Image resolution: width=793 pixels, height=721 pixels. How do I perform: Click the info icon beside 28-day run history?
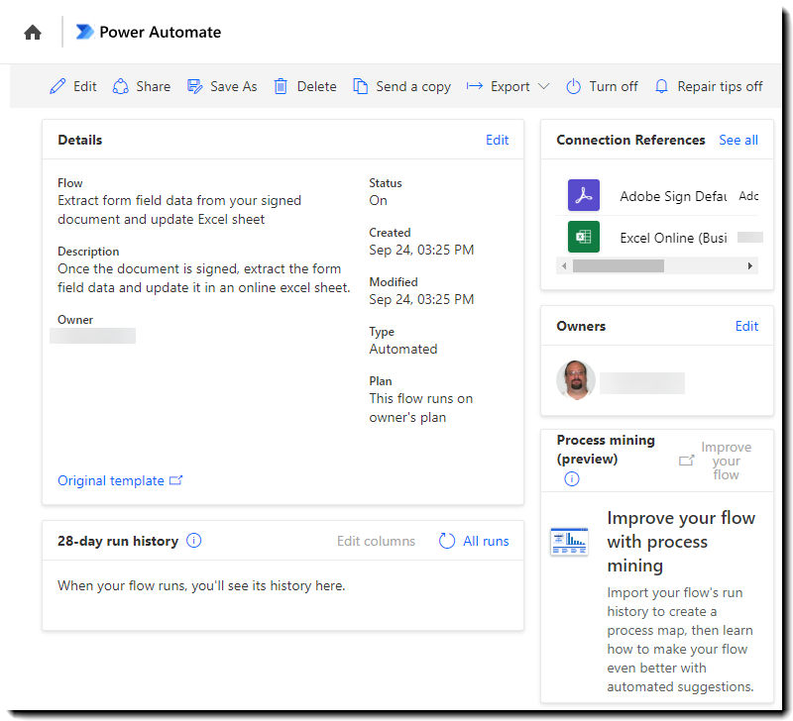point(194,541)
